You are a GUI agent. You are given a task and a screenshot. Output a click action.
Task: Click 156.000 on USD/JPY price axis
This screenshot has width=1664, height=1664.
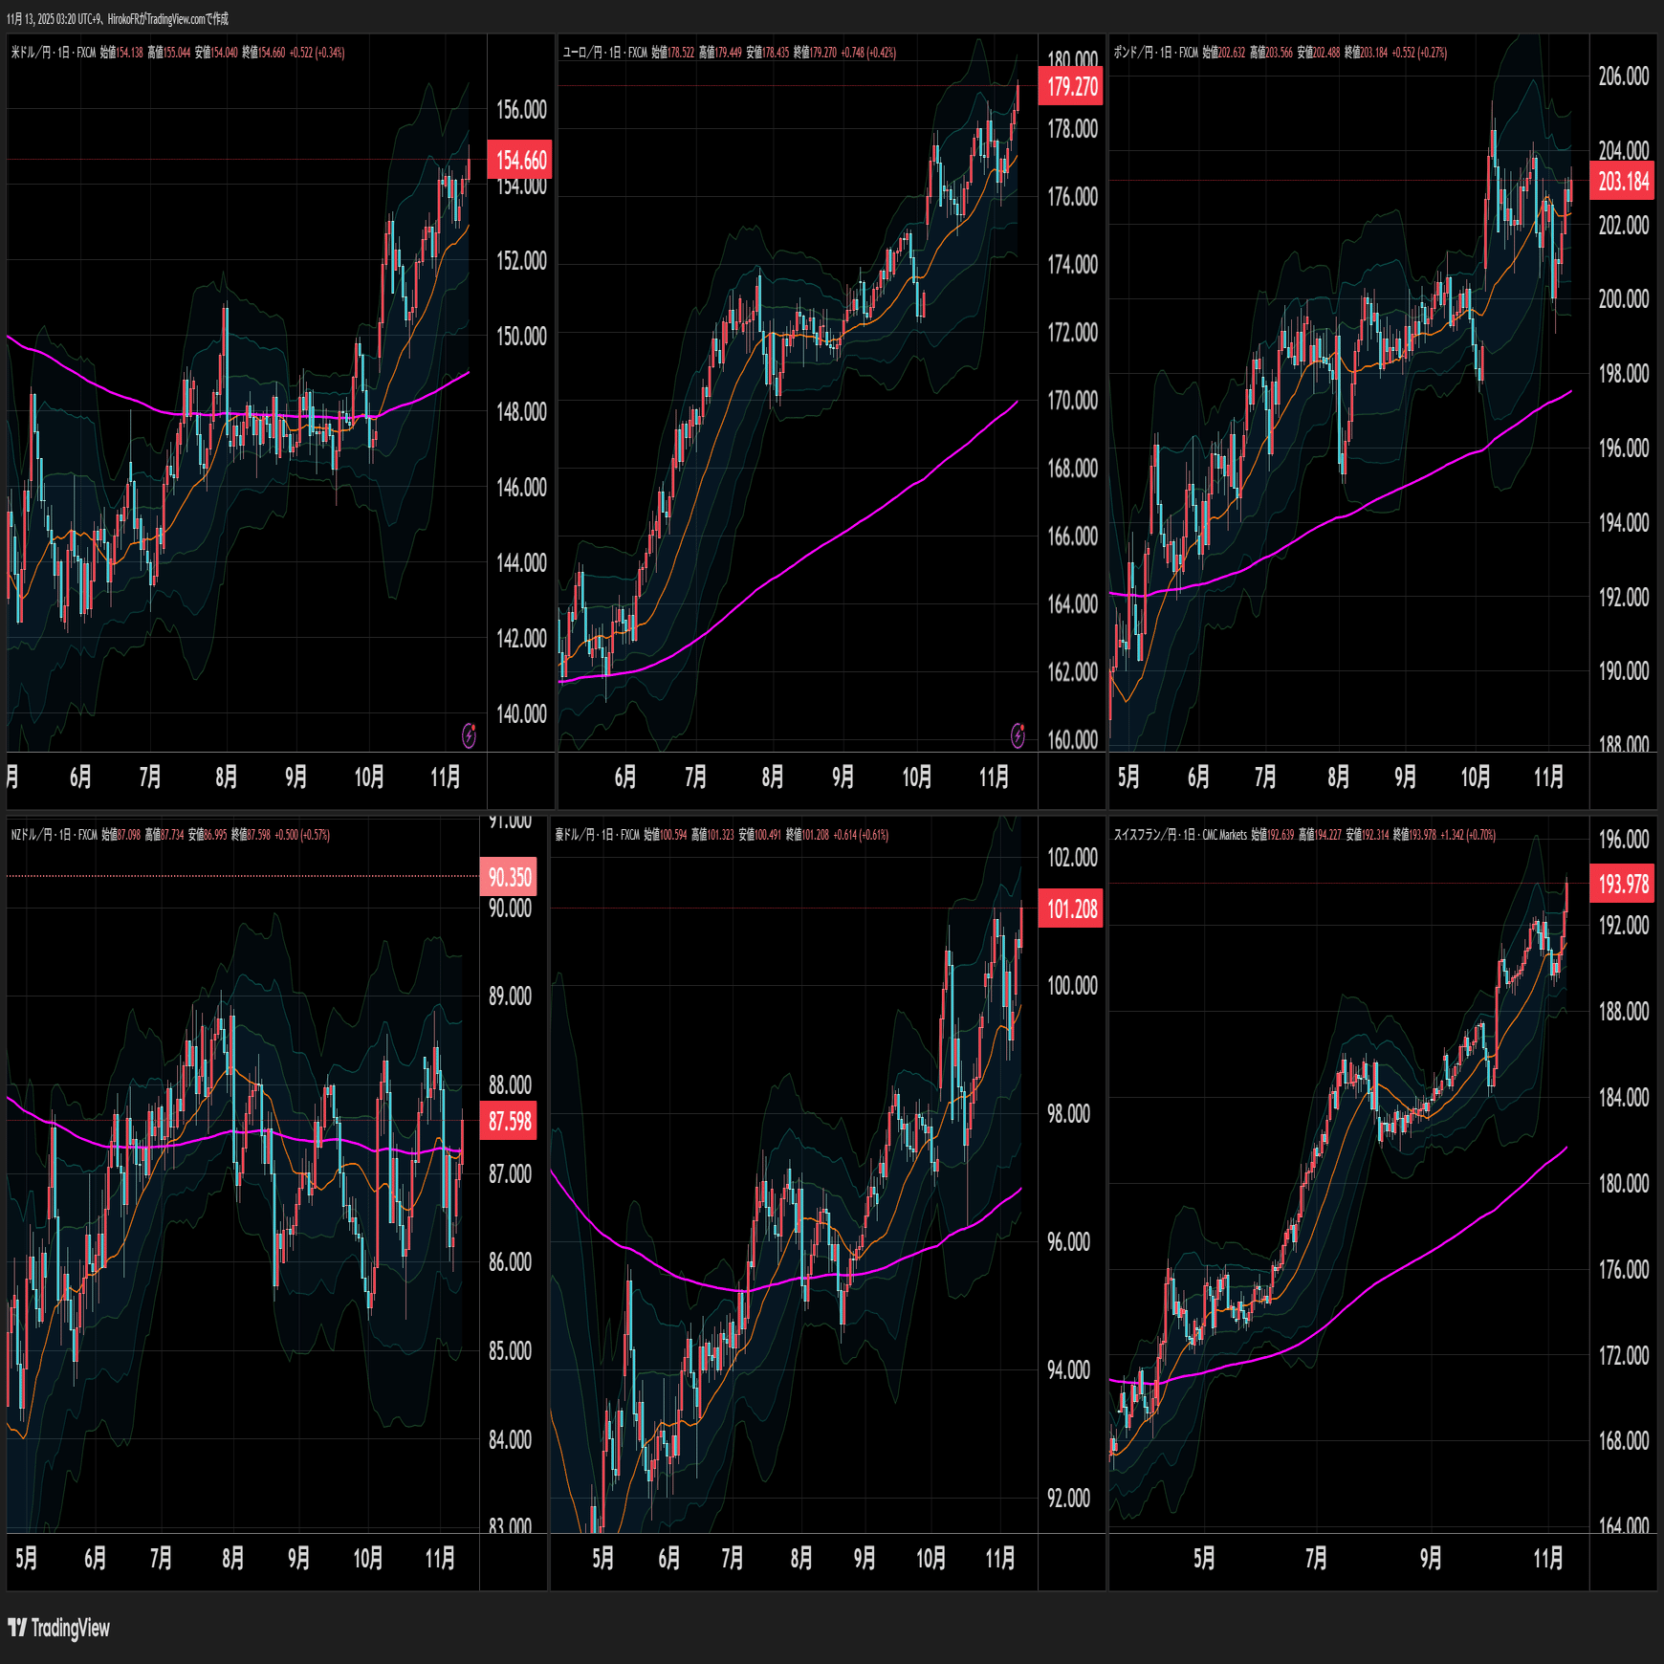point(521,110)
